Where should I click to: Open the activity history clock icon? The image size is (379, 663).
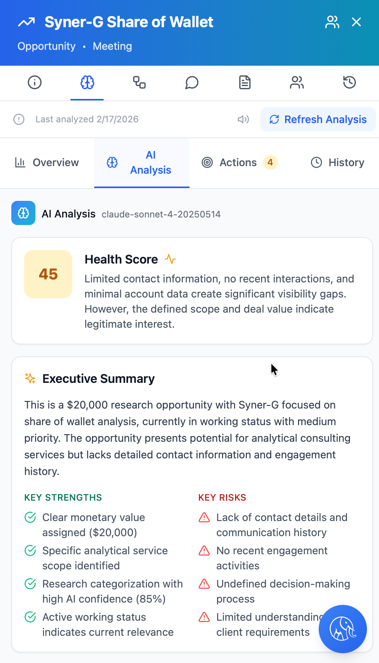coord(349,82)
